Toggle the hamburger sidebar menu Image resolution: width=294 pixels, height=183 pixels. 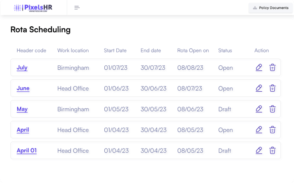tap(77, 8)
